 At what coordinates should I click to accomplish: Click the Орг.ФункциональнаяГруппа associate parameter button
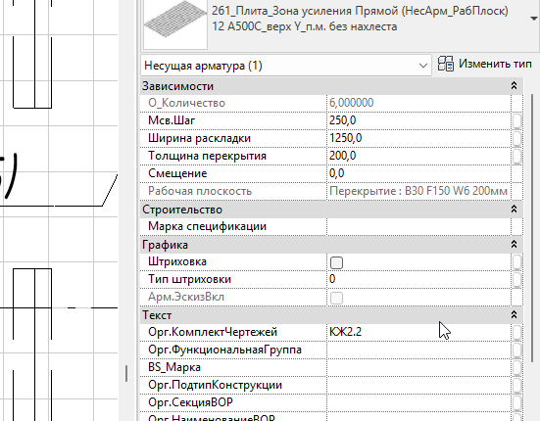coord(516,350)
